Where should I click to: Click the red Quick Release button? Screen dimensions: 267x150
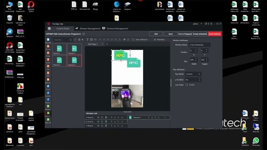214,34
